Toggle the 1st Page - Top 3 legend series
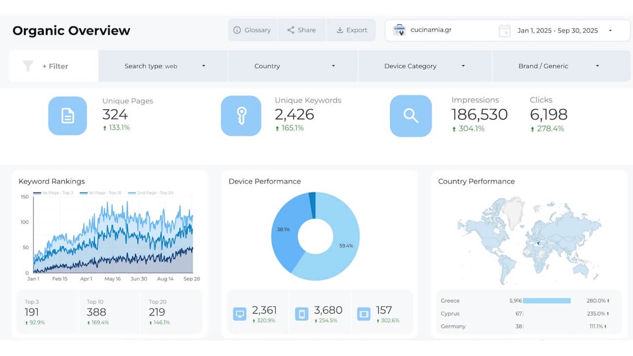This screenshot has width=633, height=356. pos(53,193)
